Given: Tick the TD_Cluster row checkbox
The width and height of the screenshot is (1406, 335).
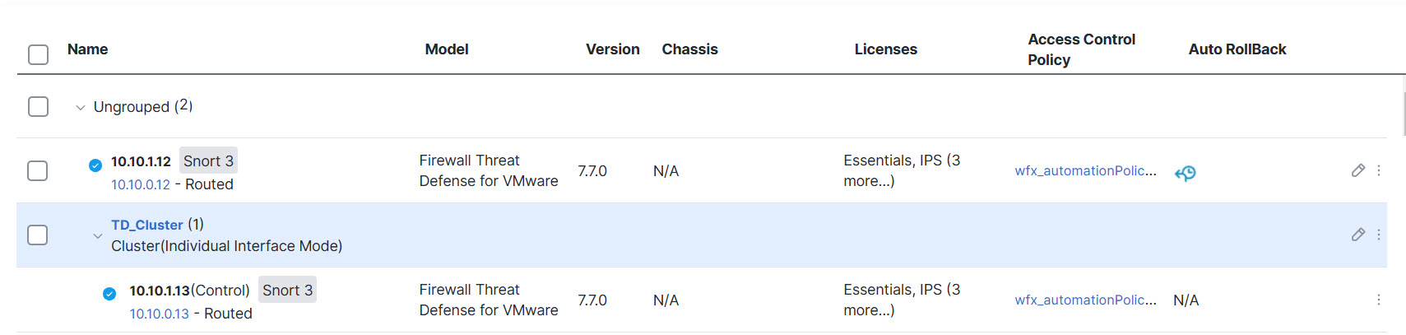Looking at the screenshot, I should pos(38,235).
